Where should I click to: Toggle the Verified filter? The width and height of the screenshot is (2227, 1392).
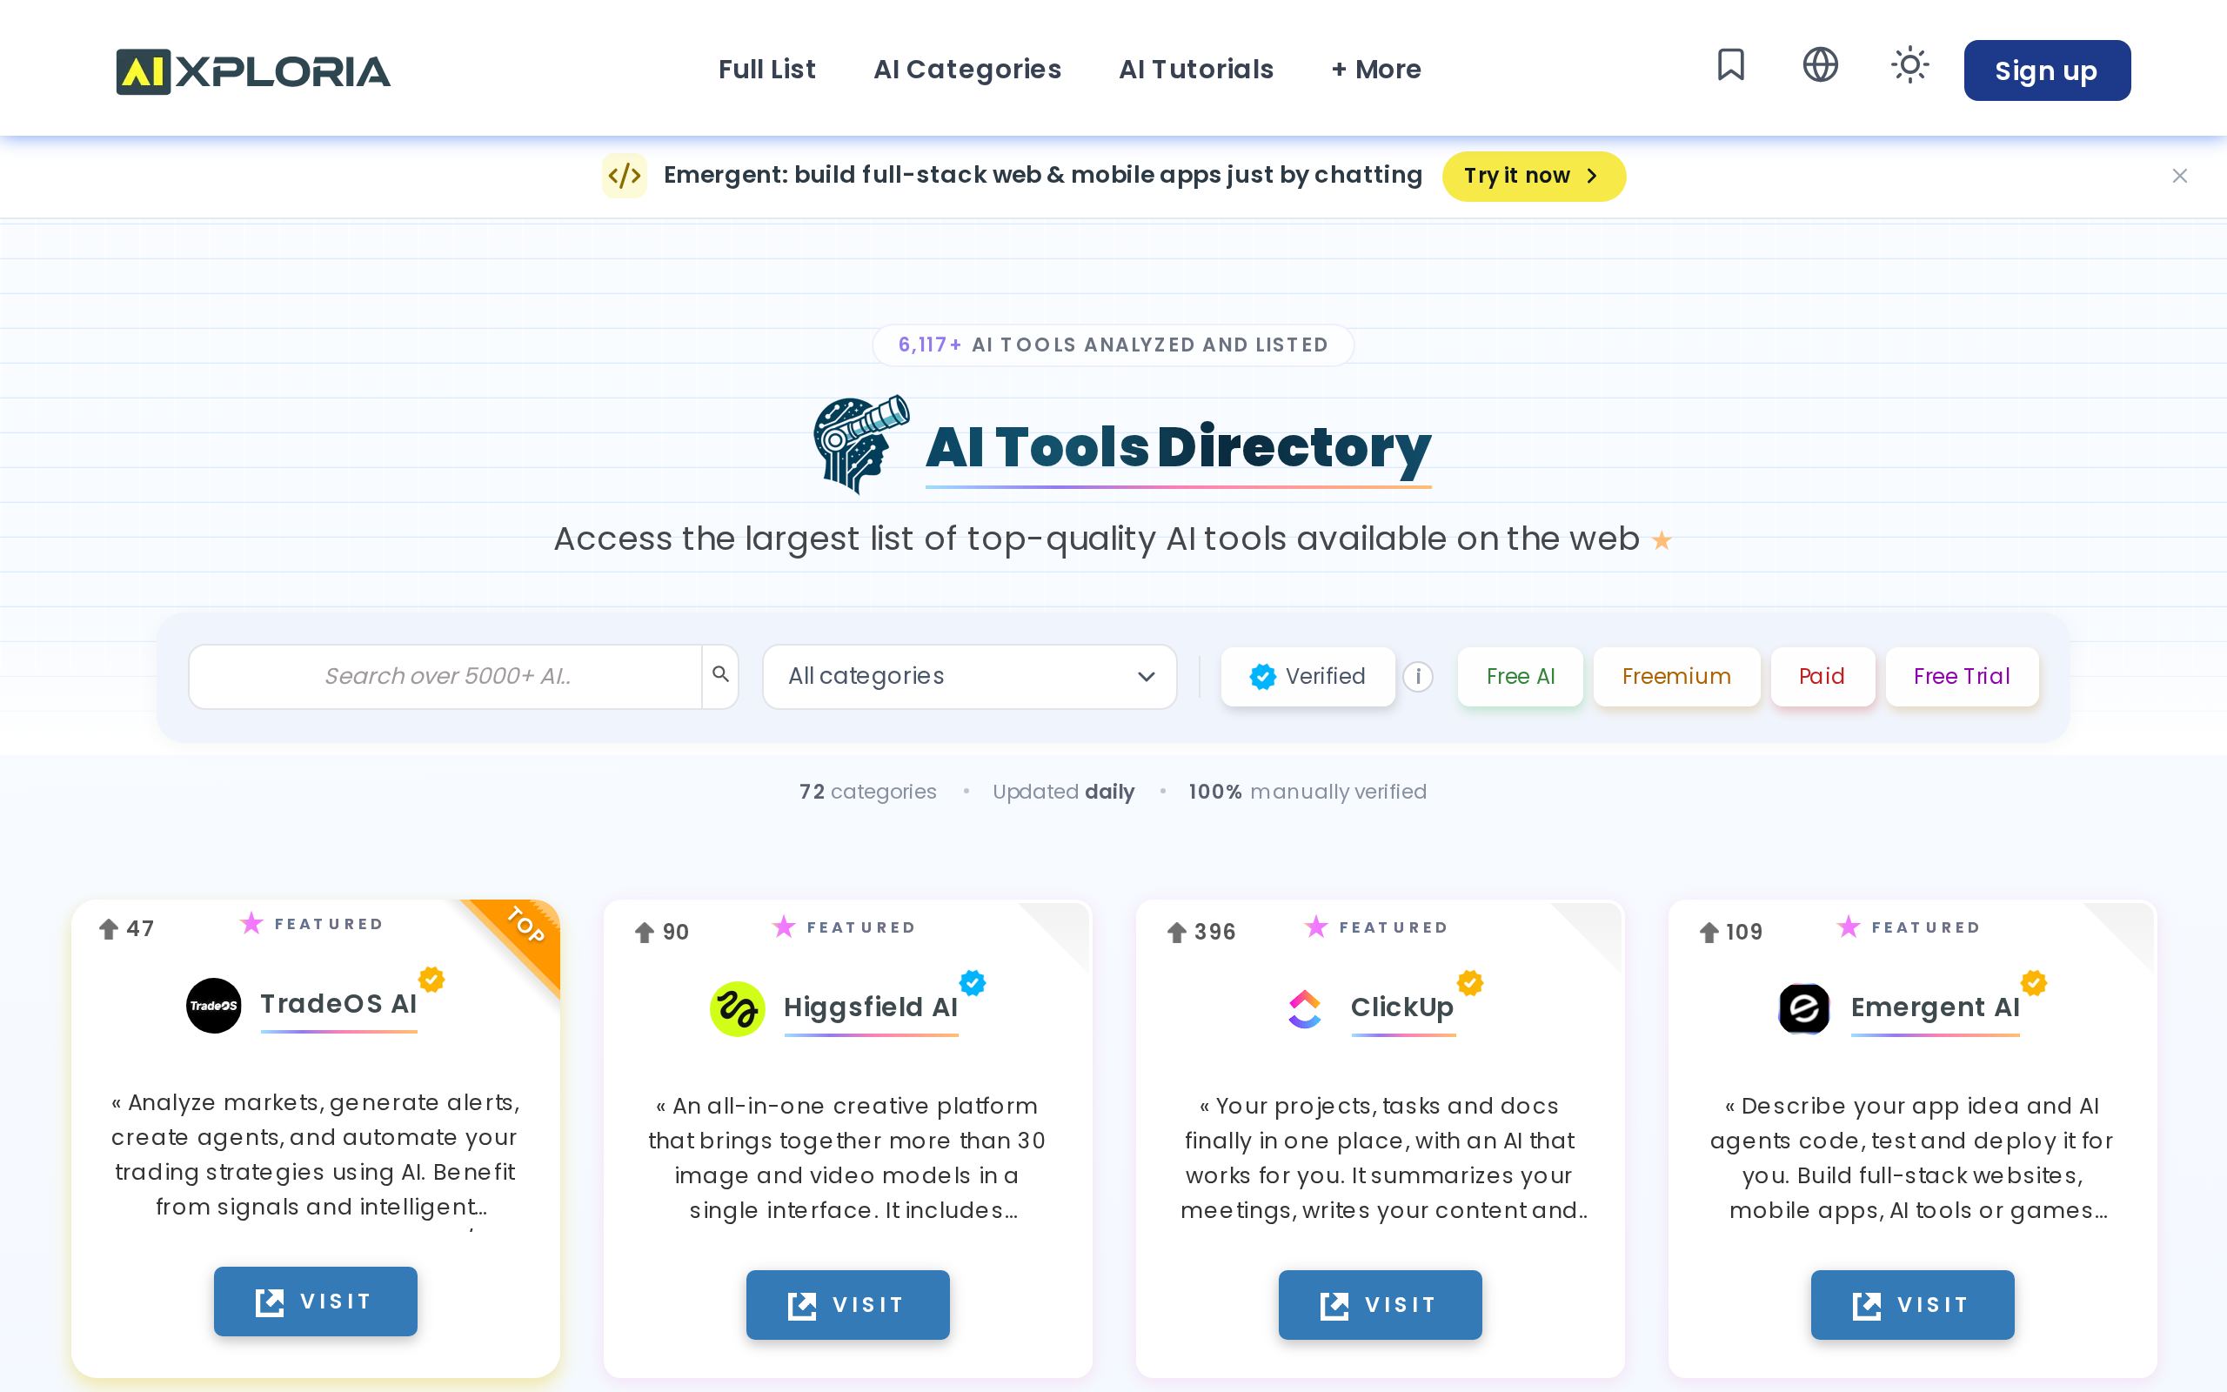1307,677
